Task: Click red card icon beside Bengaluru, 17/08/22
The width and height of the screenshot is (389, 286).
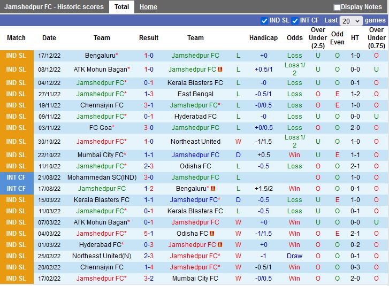Action: (x=213, y=189)
